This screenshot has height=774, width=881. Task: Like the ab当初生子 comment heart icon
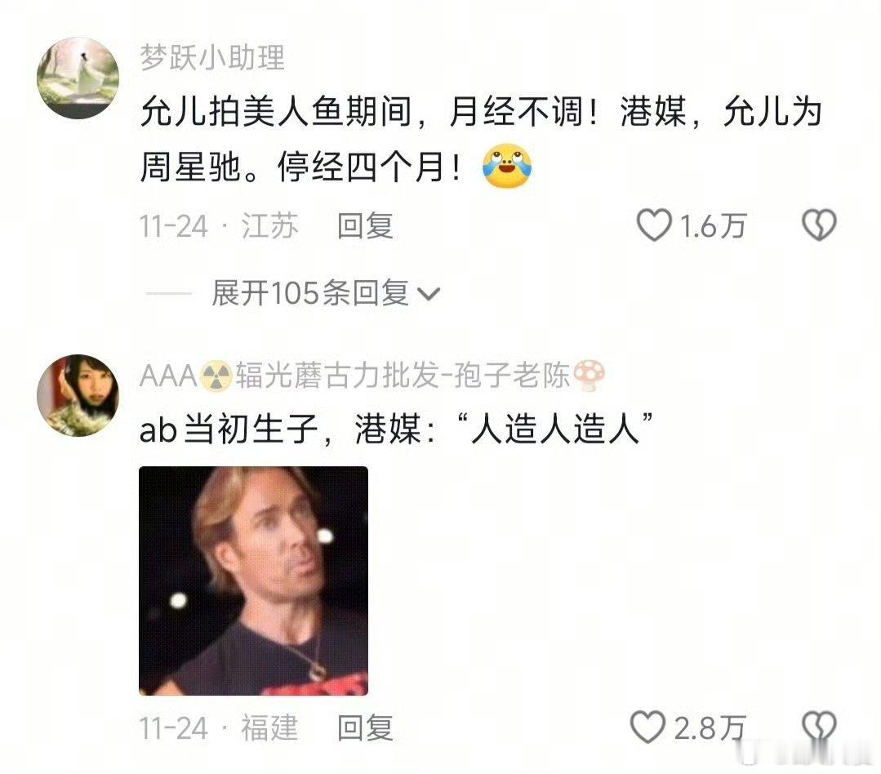pyautogui.click(x=647, y=727)
